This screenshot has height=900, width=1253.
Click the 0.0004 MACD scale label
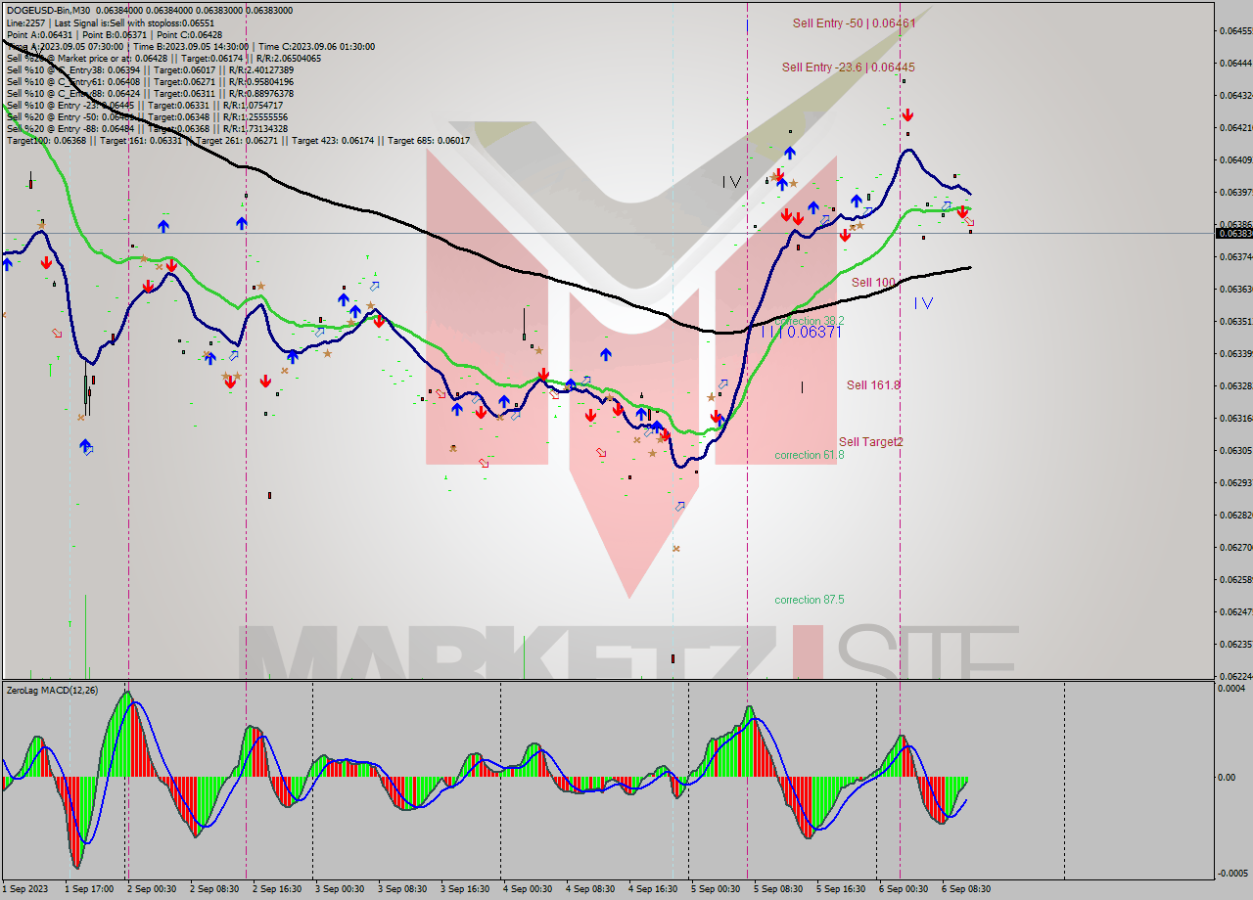(x=1230, y=689)
